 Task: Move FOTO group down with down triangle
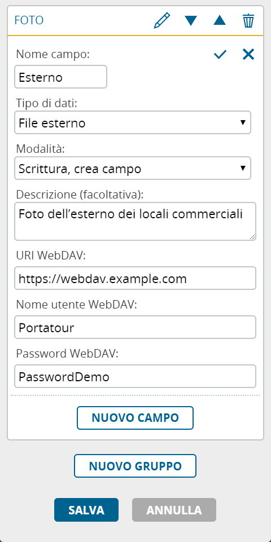point(191,21)
